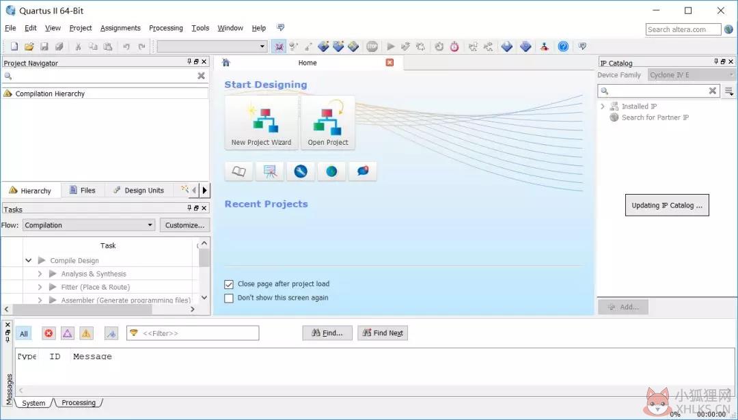Viewport: 738px width, 420px height.
Task: Click the Redo arrow icon
Action: [x=141, y=46]
